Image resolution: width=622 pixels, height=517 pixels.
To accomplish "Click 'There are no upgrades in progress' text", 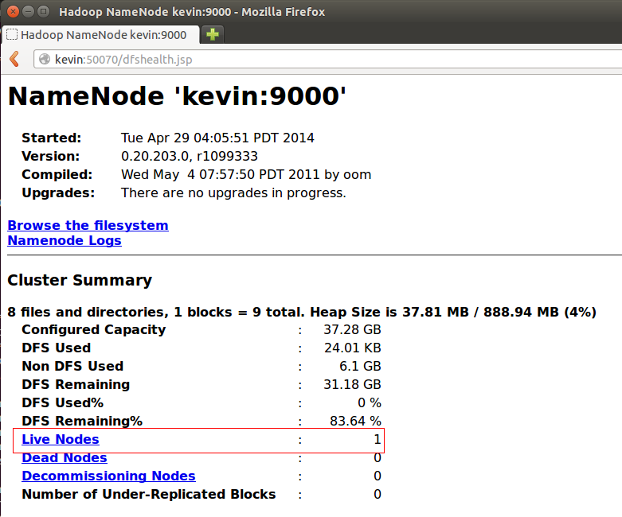I will (x=233, y=192).
